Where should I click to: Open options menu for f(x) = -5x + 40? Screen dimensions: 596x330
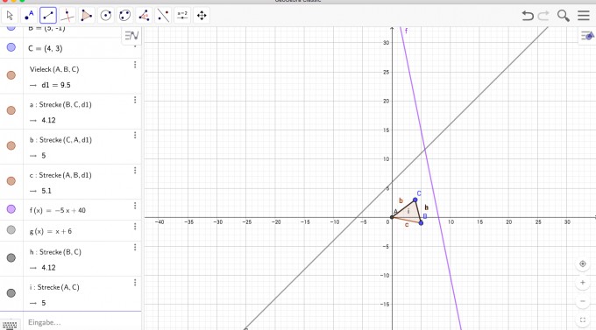(x=135, y=206)
